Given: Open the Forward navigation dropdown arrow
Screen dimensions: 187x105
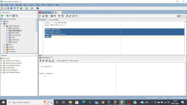Looking at the screenshot, I should [x=29, y=8].
